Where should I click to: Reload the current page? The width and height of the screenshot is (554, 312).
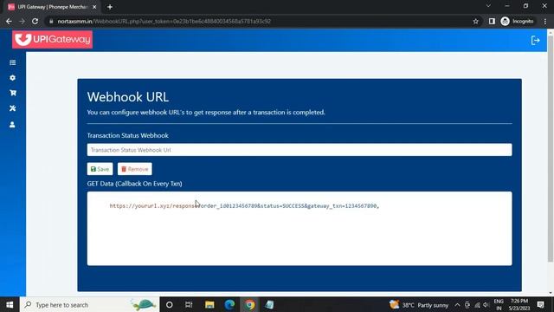pyautogui.click(x=35, y=21)
